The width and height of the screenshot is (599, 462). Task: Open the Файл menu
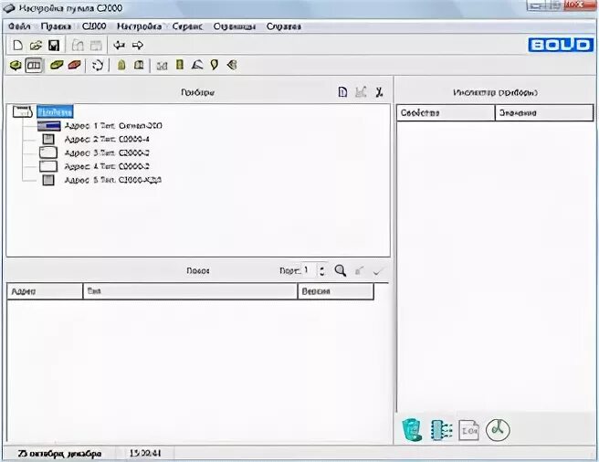(19, 26)
